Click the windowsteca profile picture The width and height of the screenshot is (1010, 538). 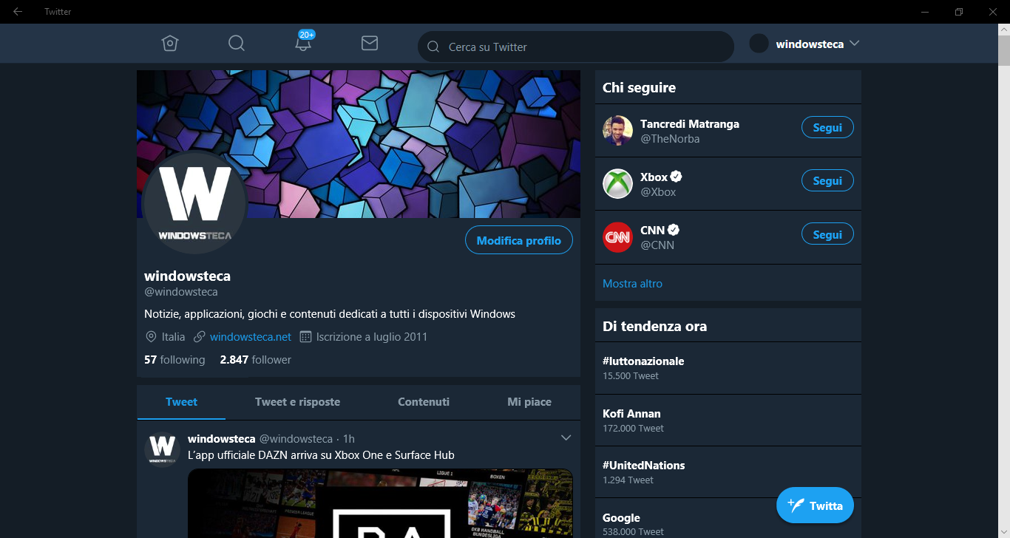click(195, 202)
